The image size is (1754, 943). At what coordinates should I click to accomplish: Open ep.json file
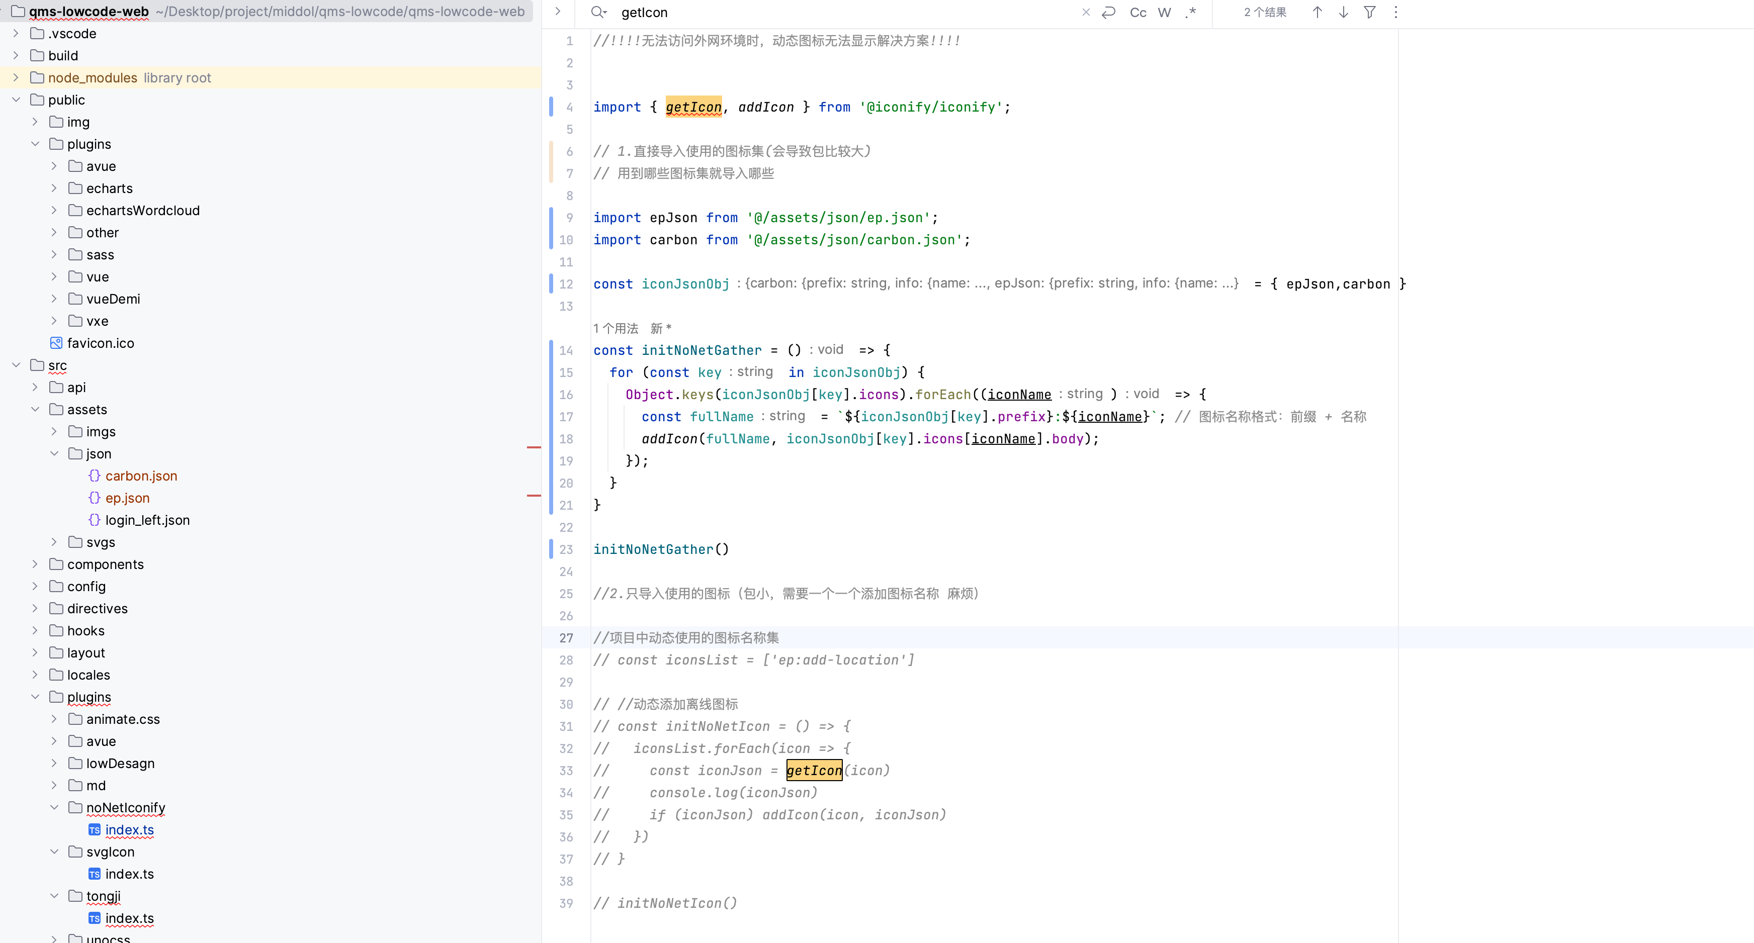tap(127, 499)
